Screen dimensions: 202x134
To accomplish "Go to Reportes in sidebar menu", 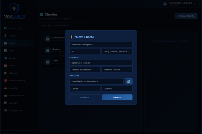I will click(x=13, y=103).
